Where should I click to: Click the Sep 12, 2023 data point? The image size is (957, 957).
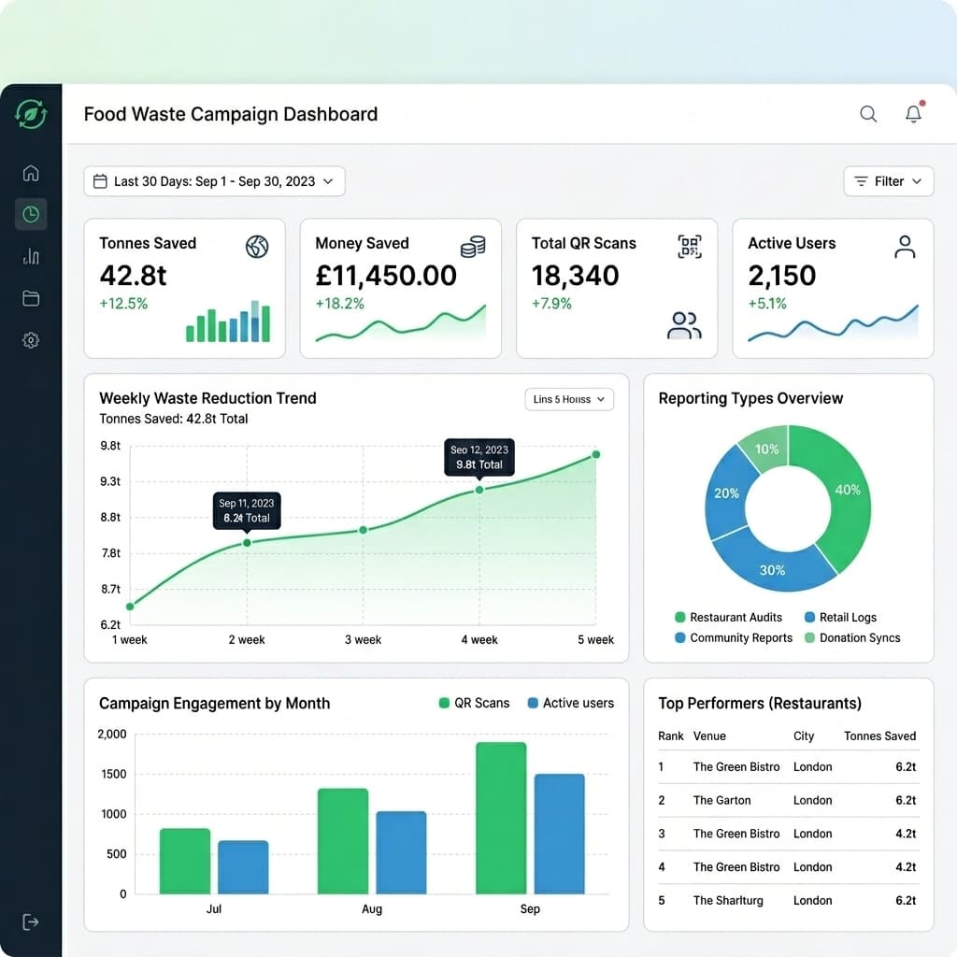pos(479,490)
